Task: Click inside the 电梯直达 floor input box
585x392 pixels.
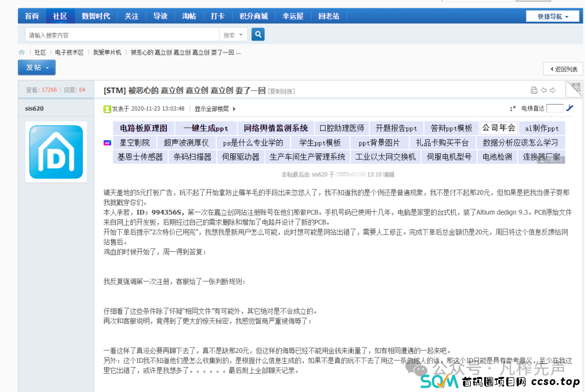Action: pyautogui.click(x=555, y=108)
